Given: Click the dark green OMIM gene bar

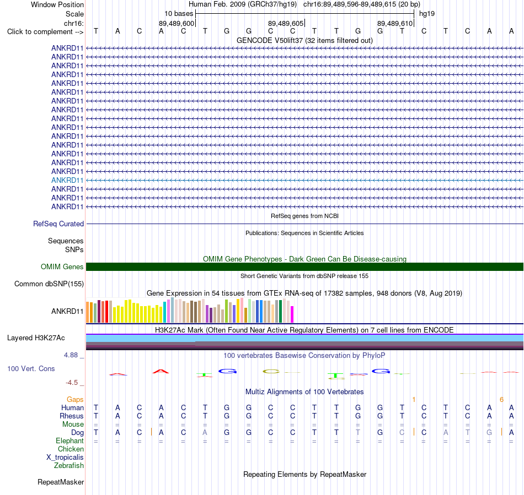Looking at the screenshot, I should pos(304,267).
